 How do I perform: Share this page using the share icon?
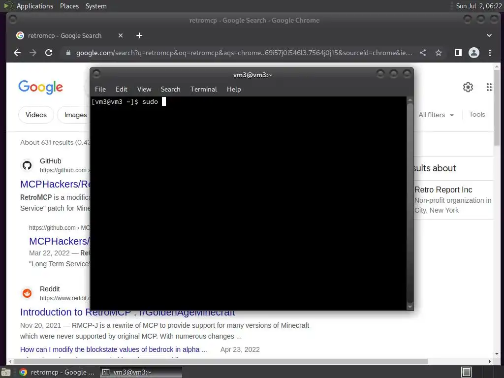pos(423,53)
